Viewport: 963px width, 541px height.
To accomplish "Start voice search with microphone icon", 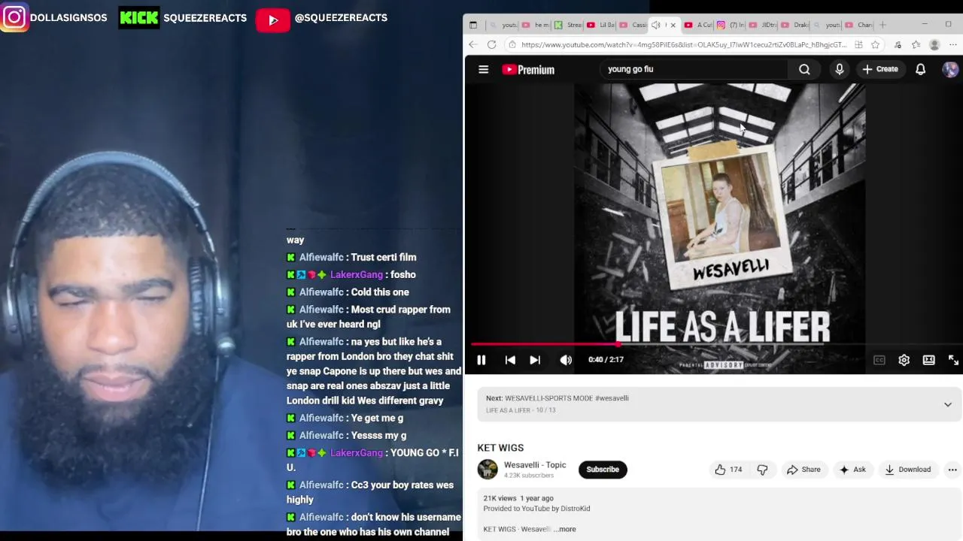I will click(x=840, y=69).
